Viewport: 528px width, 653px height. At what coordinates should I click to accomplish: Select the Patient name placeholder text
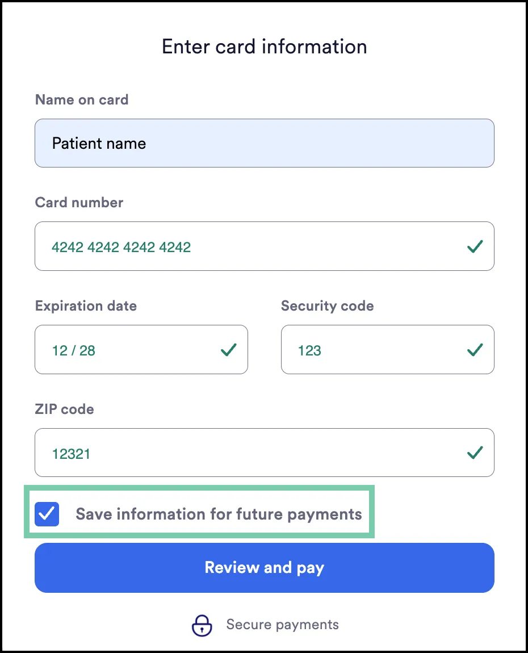99,143
